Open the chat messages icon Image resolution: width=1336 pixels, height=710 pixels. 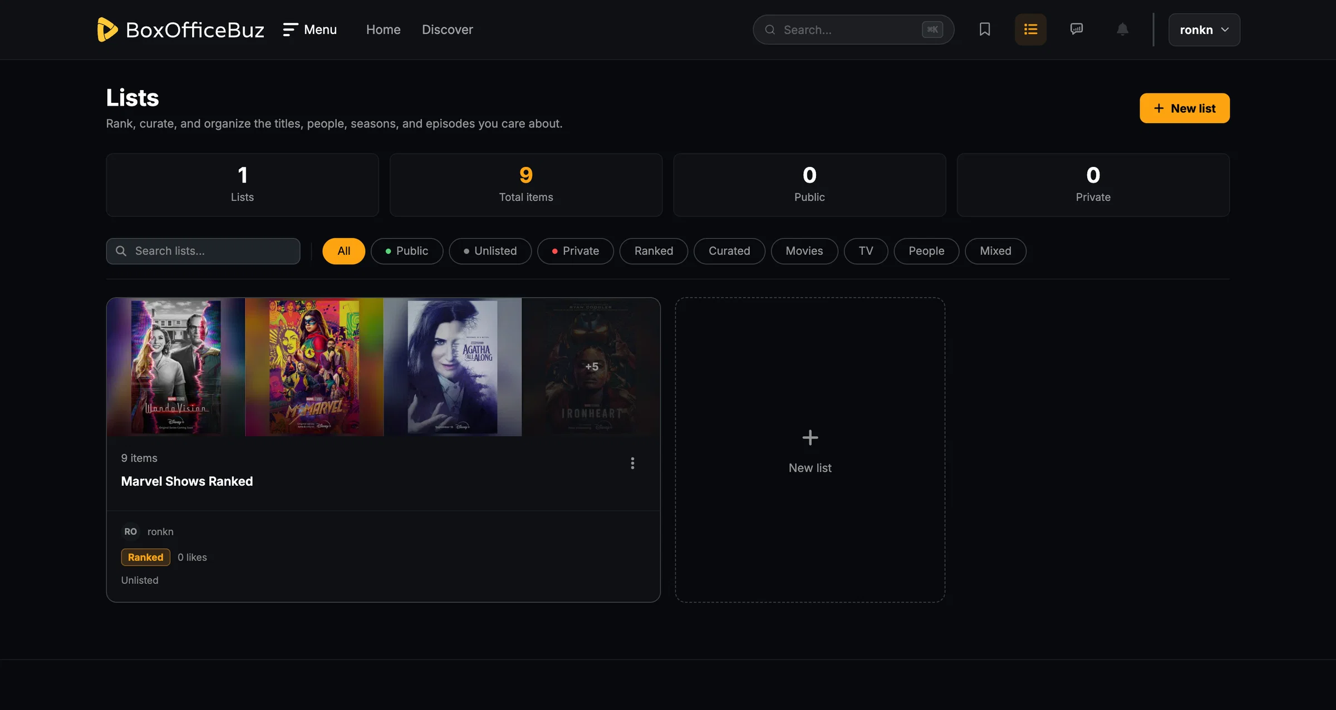pyautogui.click(x=1077, y=29)
